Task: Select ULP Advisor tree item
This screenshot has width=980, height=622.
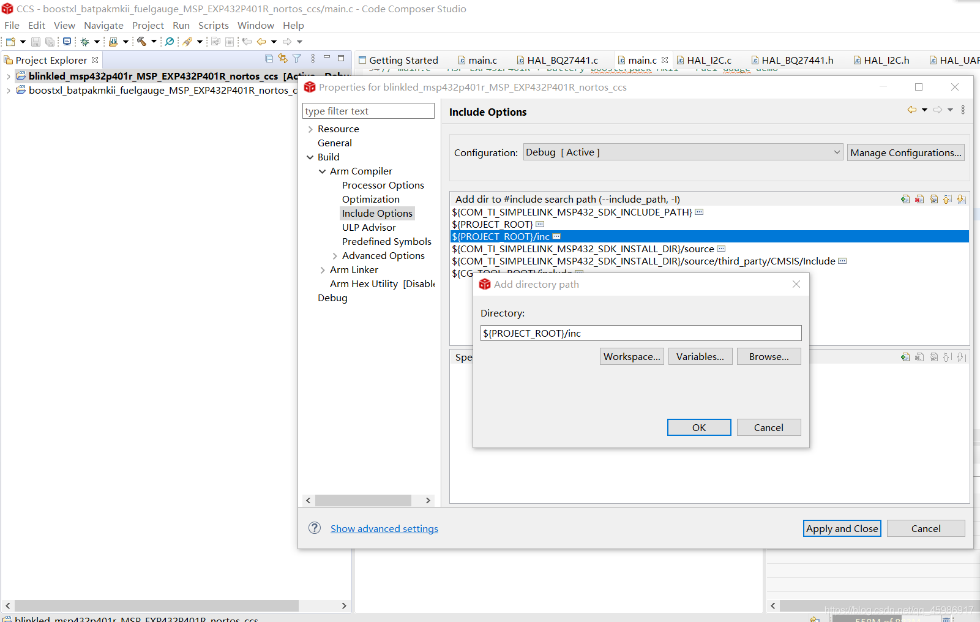Action: [369, 228]
